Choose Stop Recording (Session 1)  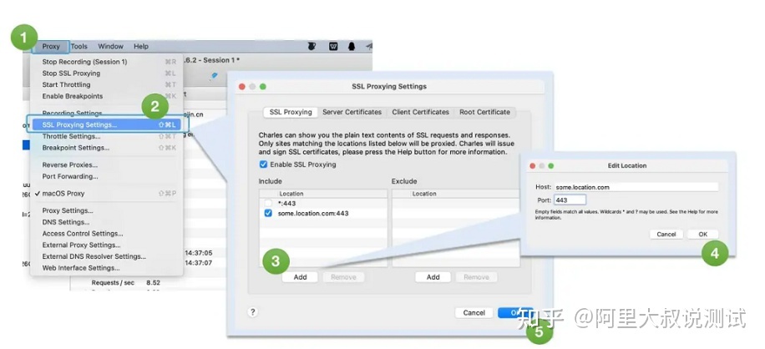pyautogui.click(x=106, y=62)
